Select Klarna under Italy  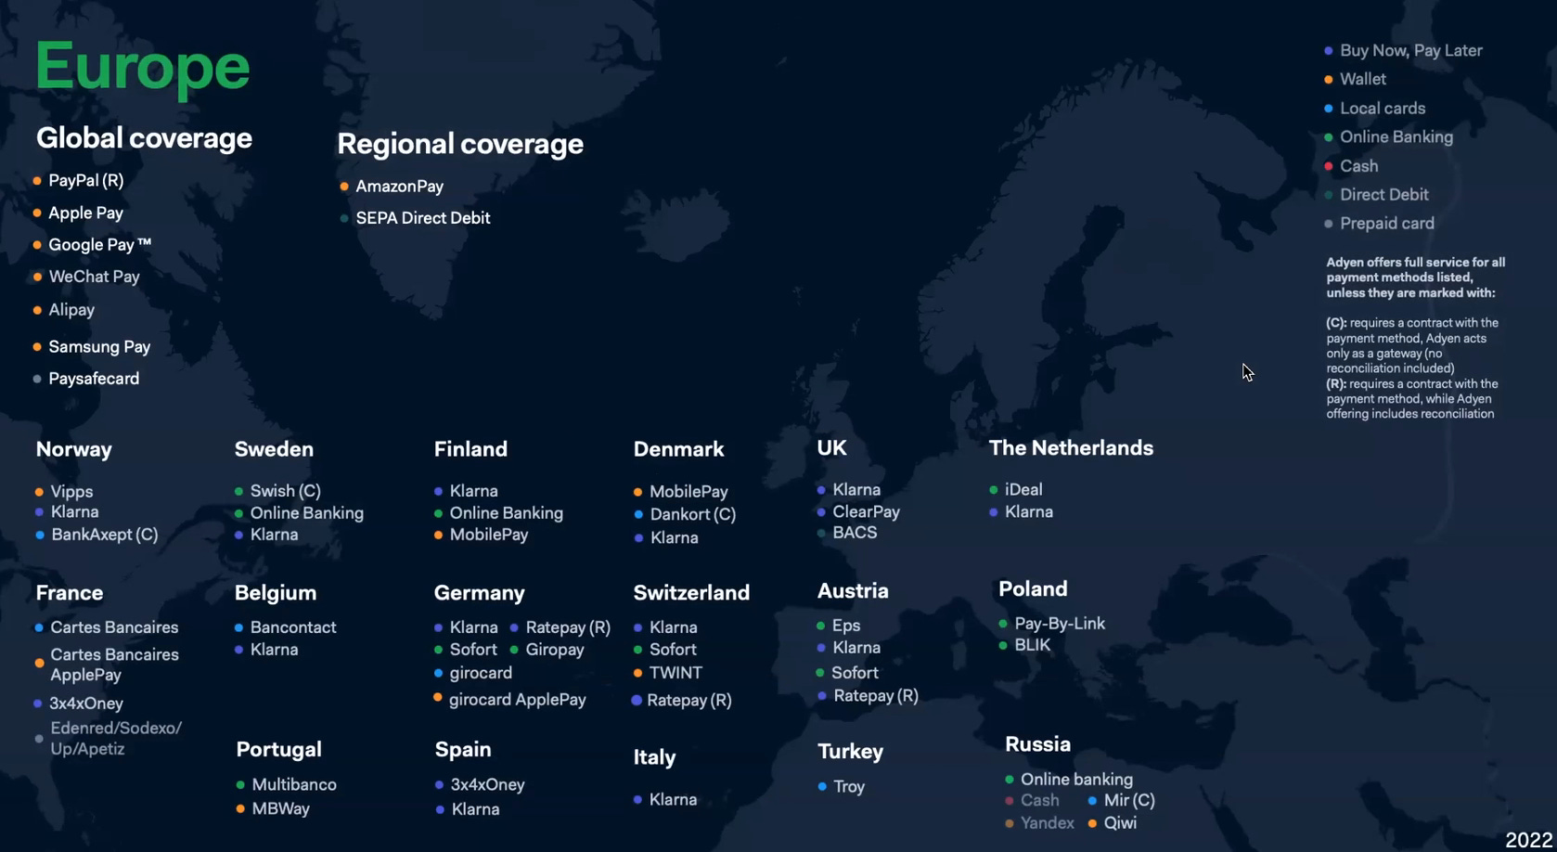click(x=673, y=800)
